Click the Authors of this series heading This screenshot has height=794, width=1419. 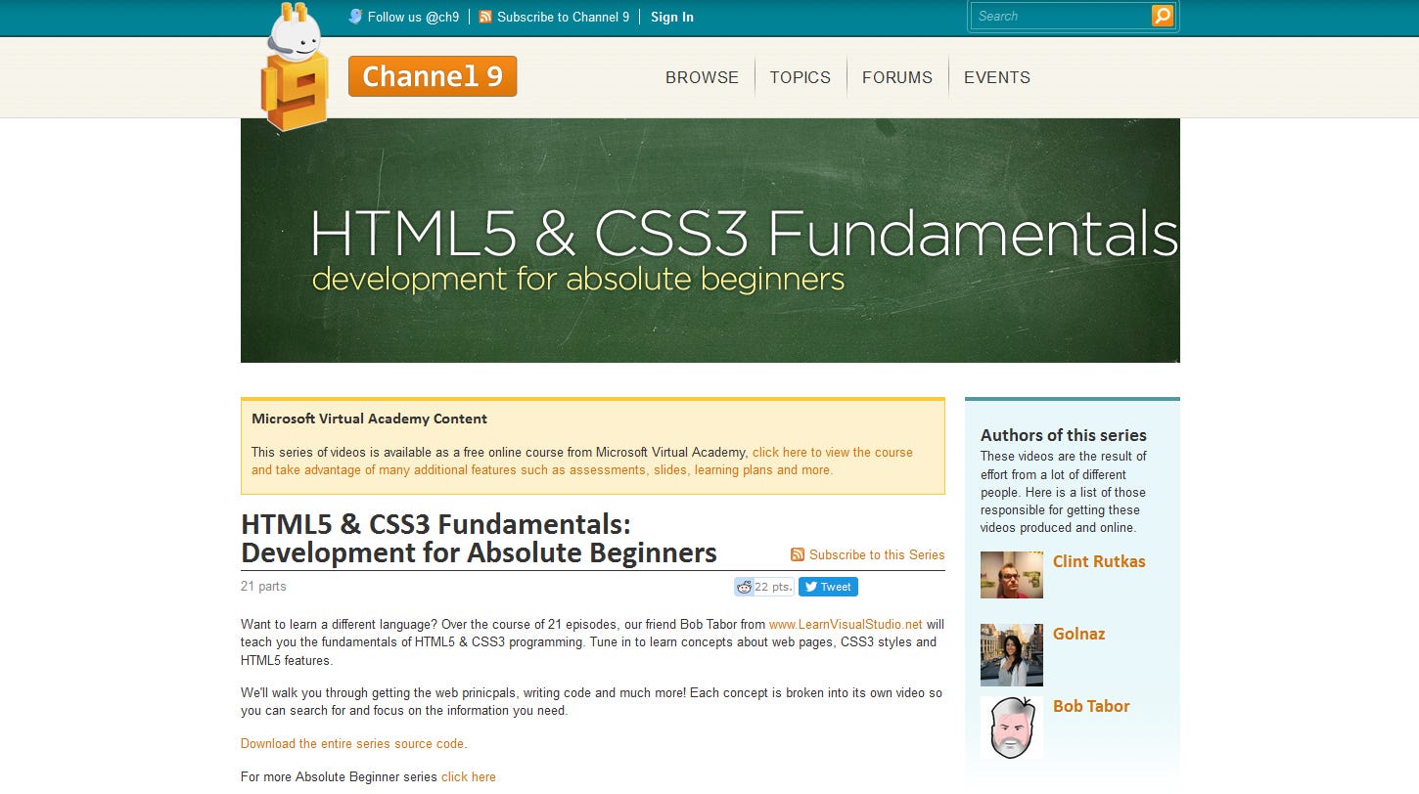pos(1064,435)
